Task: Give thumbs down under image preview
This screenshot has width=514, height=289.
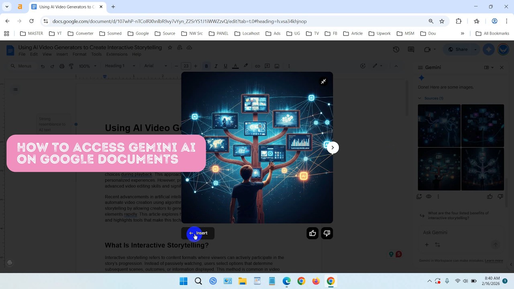Action: (327, 233)
